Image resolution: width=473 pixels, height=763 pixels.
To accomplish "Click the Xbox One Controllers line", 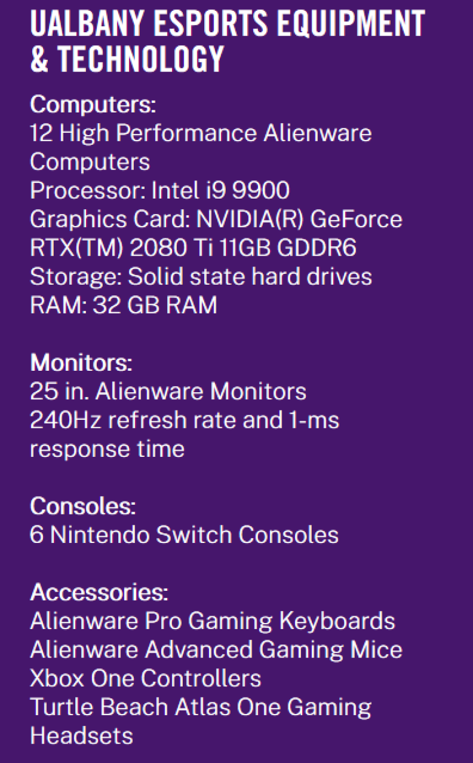I will (146, 678).
